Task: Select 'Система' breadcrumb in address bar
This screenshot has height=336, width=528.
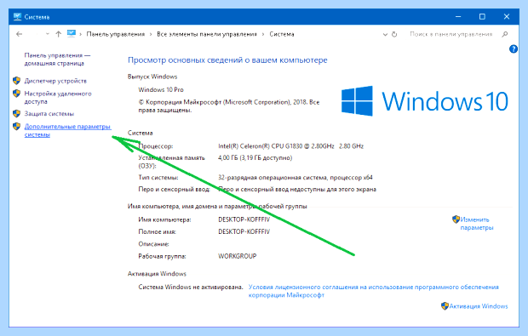Action: tap(282, 34)
